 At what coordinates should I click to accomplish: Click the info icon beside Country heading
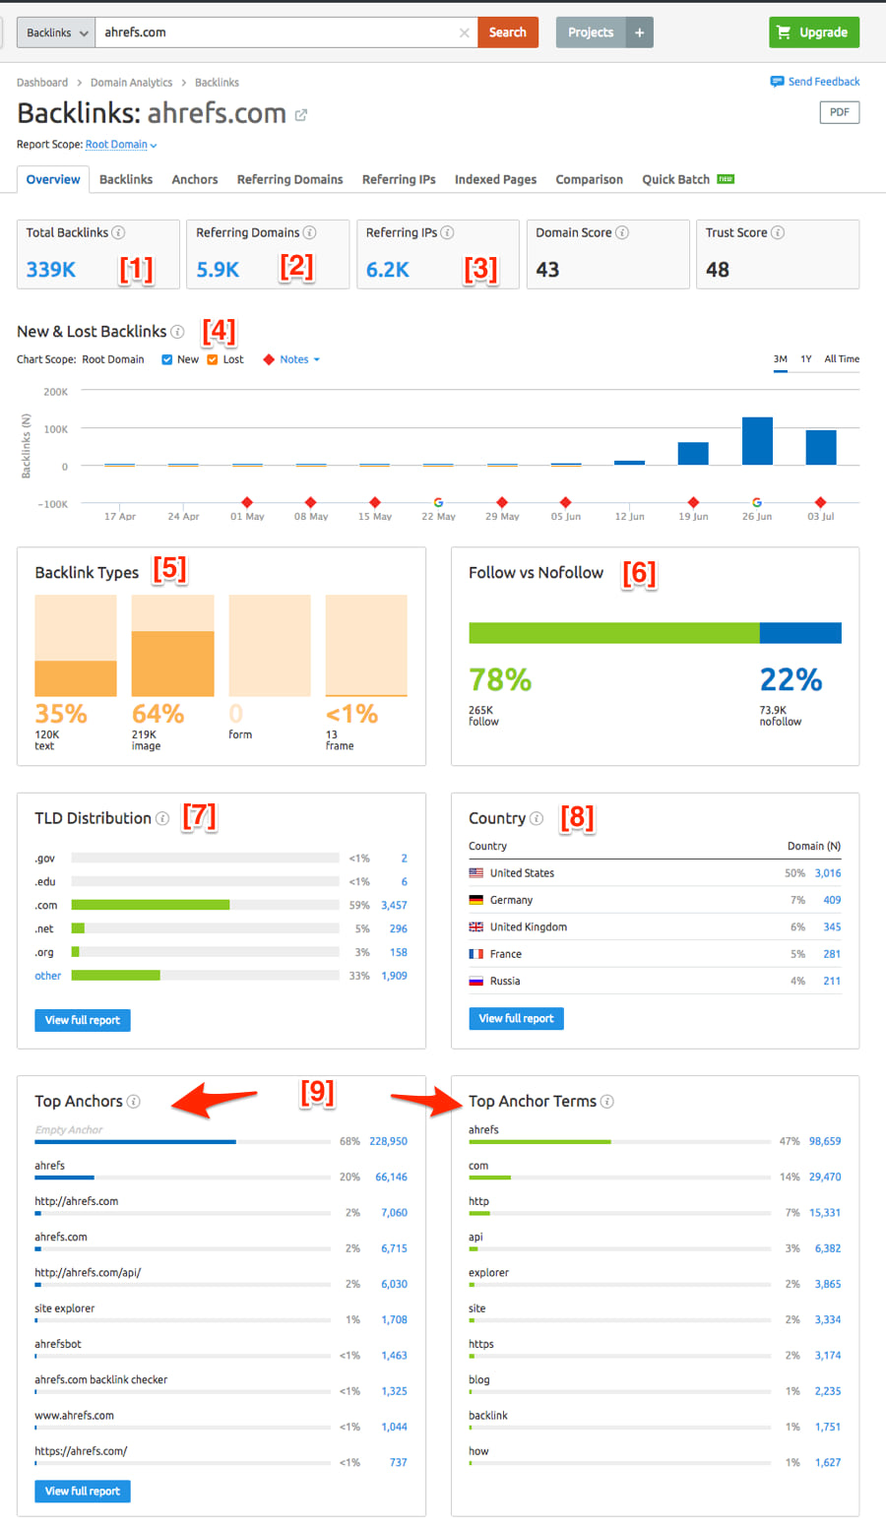point(537,818)
